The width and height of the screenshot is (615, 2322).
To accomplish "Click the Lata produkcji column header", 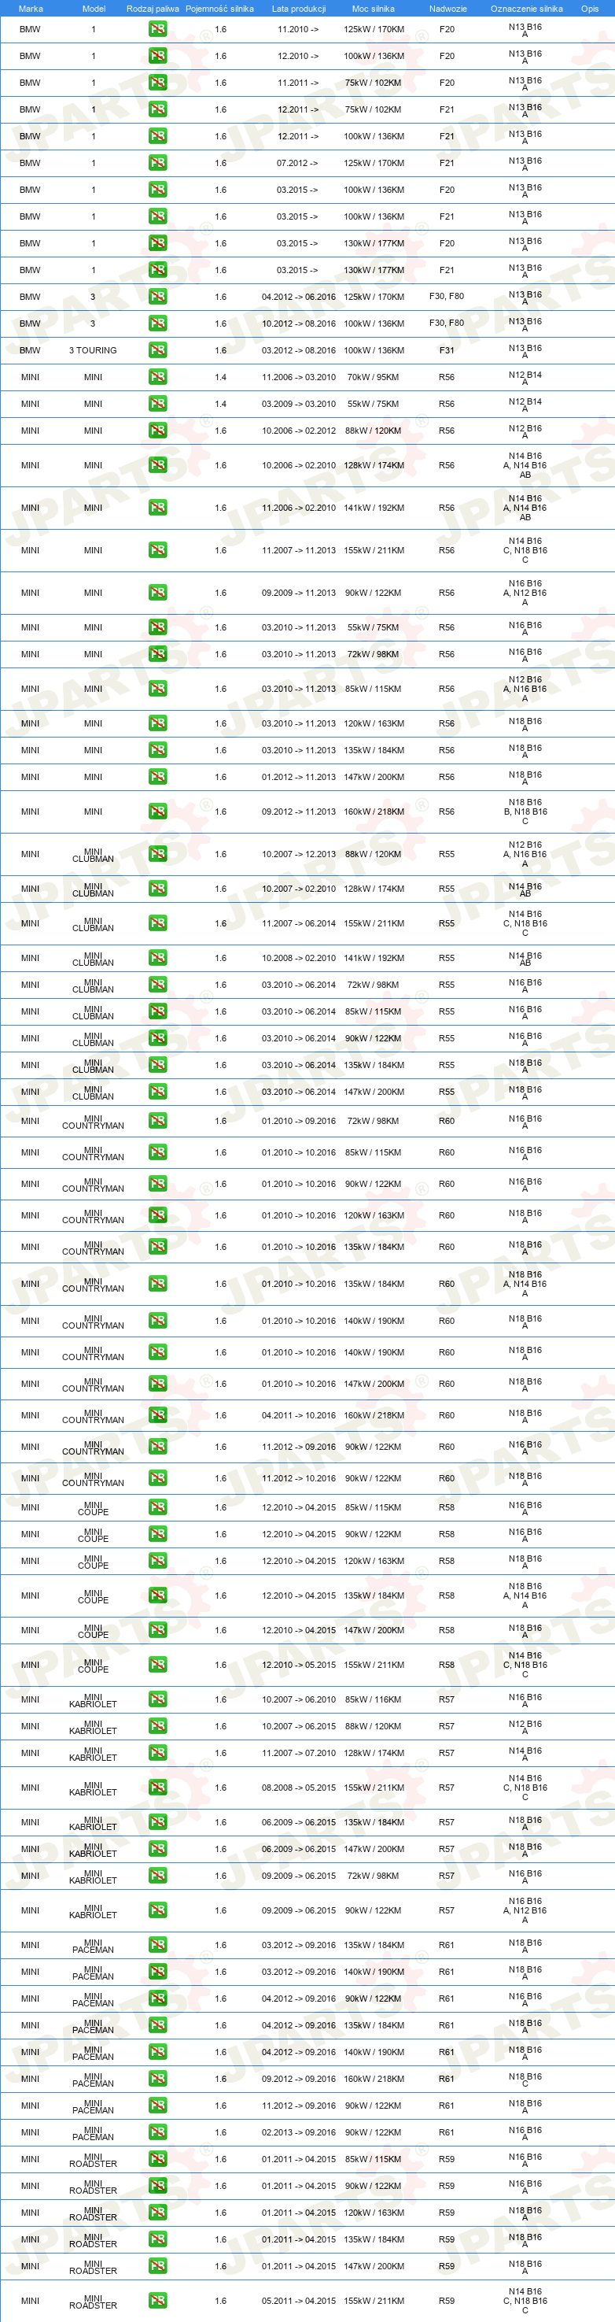I will (299, 9).
